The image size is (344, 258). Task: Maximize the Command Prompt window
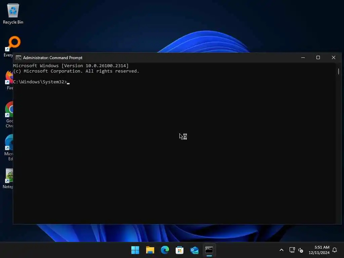pos(318,57)
